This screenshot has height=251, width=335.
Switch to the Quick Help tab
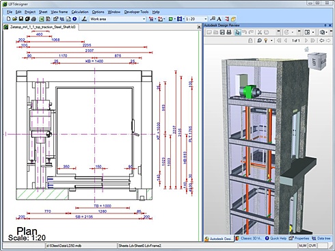point(276,238)
